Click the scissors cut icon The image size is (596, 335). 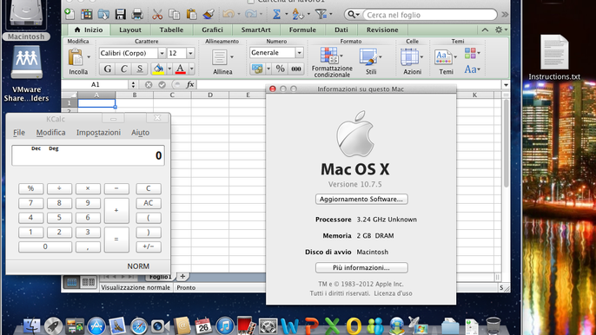(x=157, y=15)
